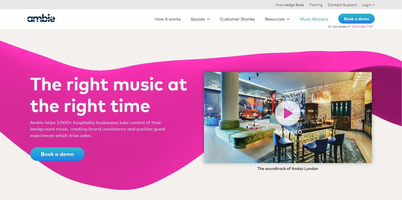Open Customer Stories page
The width and height of the screenshot is (402, 200).
pos(237,19)
